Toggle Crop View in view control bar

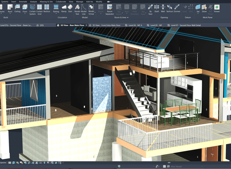pyautogui.click(x=29, y=163)
